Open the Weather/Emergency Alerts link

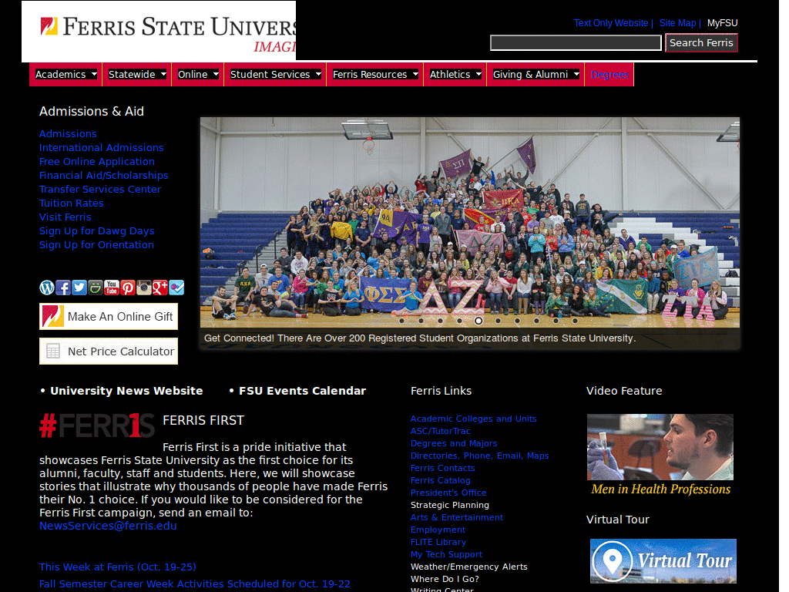[x=469, y=567]
